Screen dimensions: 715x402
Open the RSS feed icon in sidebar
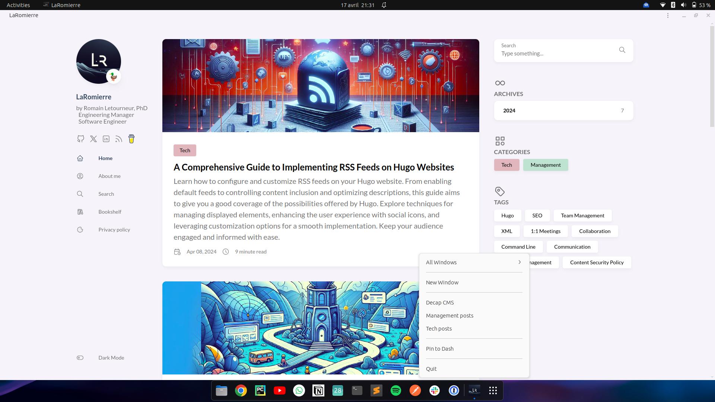pyautogui.click(x=119, y=139)
